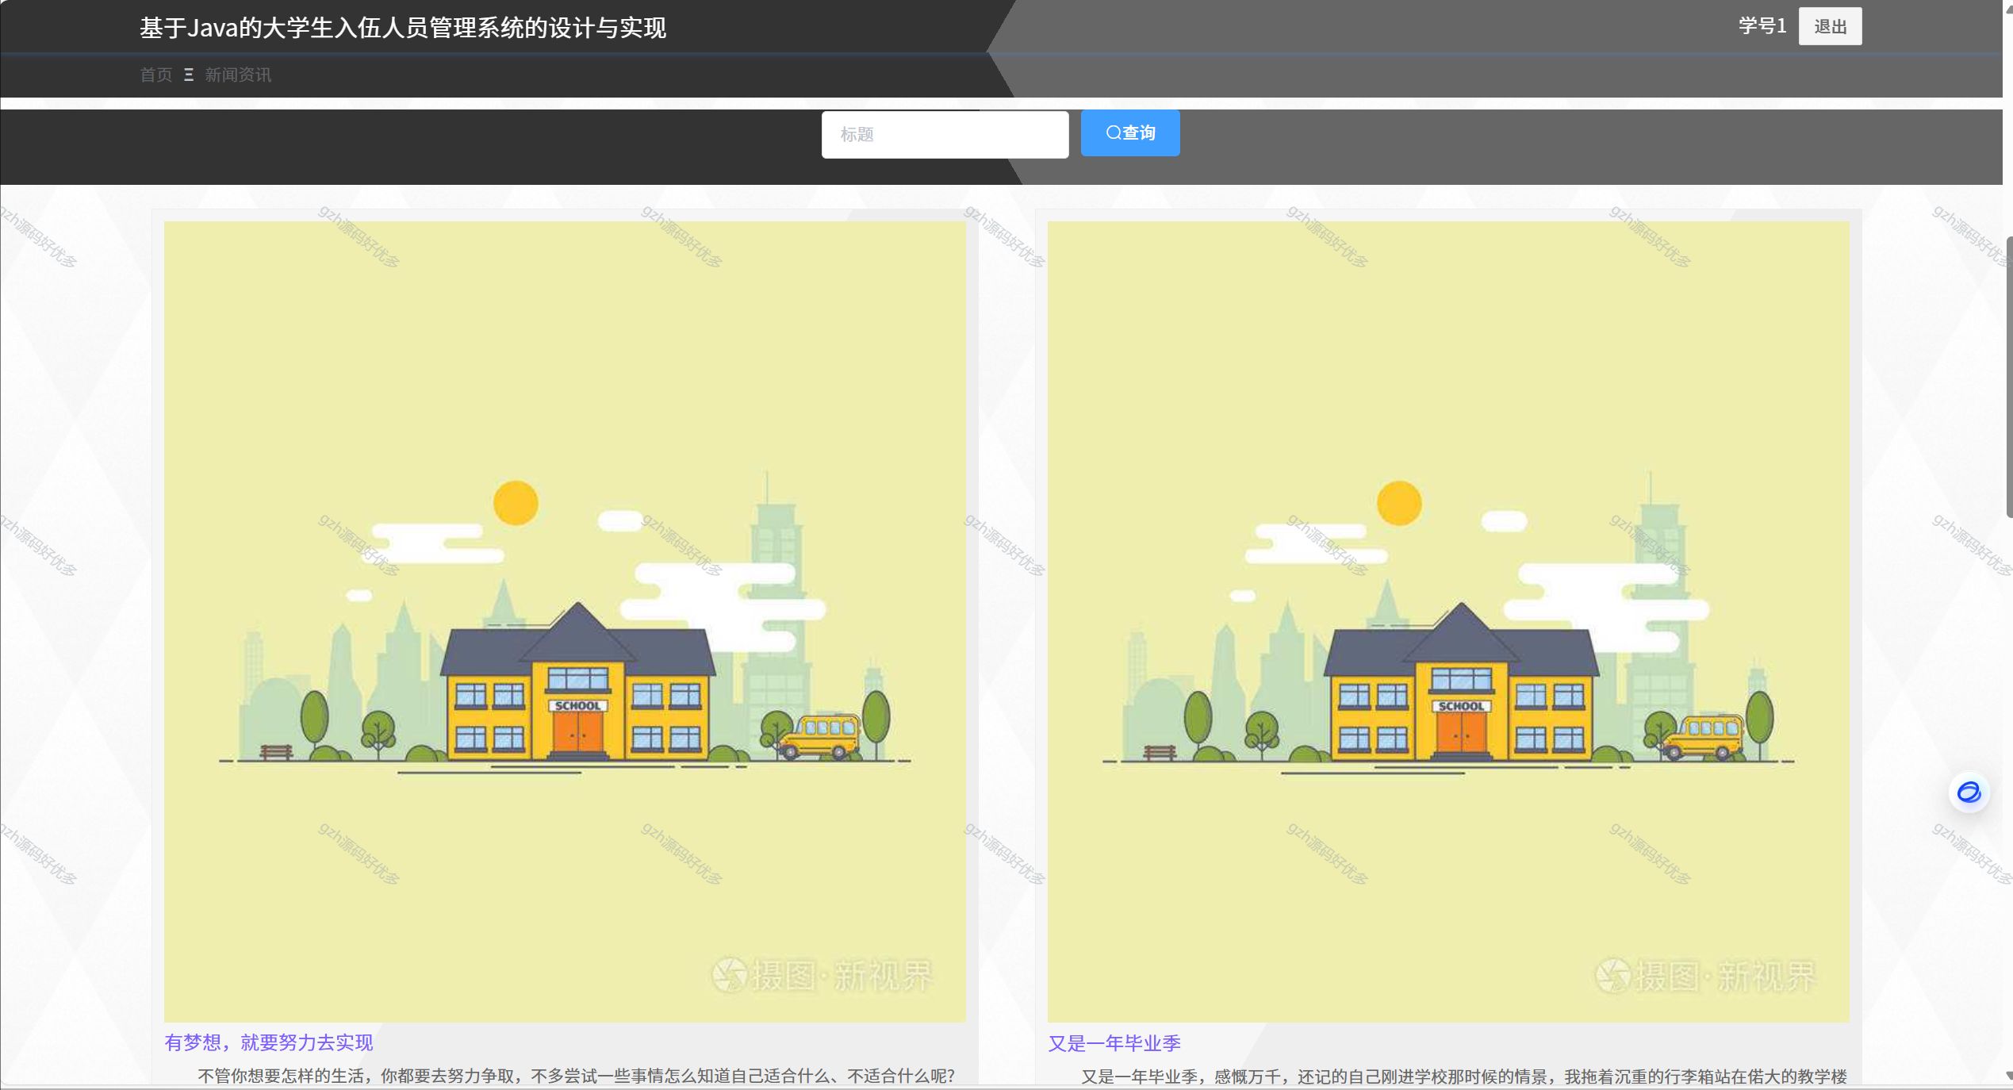Focus the 标题 search input field
The width and height of the screenshot is (2013, 1090).
[944, 135]
